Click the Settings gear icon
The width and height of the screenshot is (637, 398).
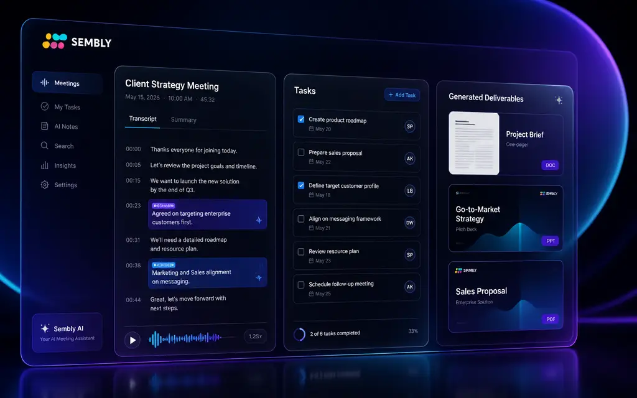click(45, 185)
